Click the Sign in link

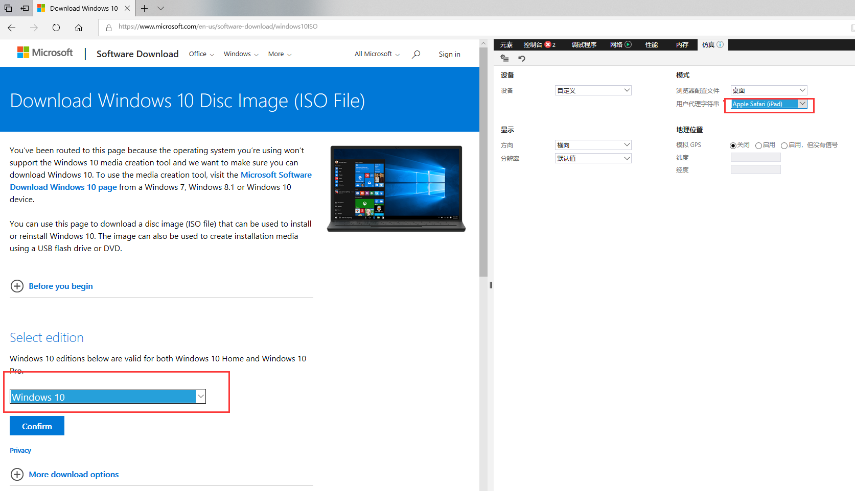coord(449,54)
